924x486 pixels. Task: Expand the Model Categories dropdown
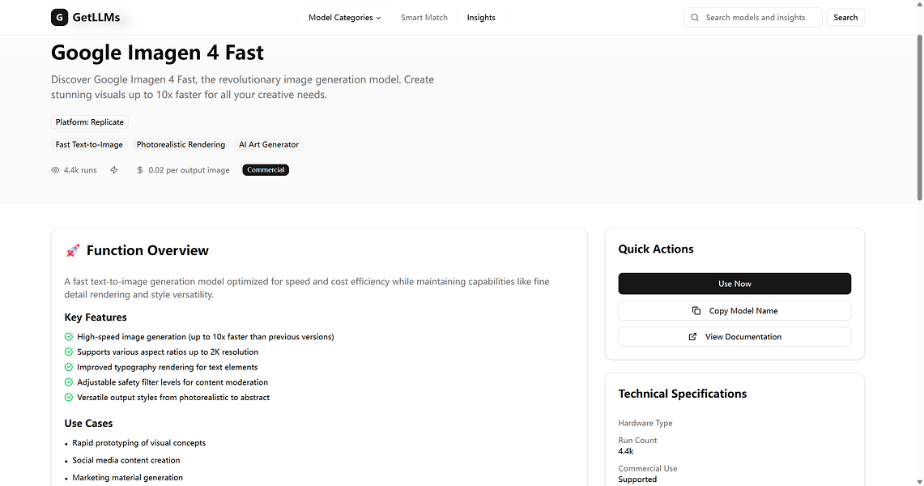[x=345, y=18]
